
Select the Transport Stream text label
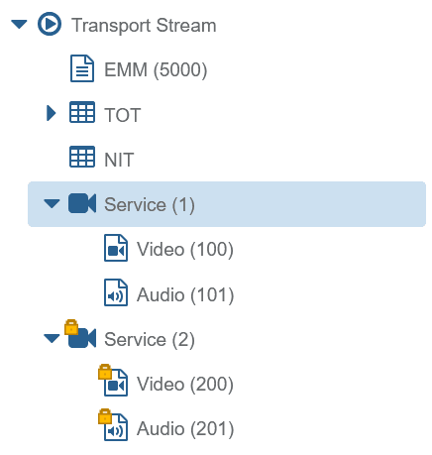coord(144,26)
